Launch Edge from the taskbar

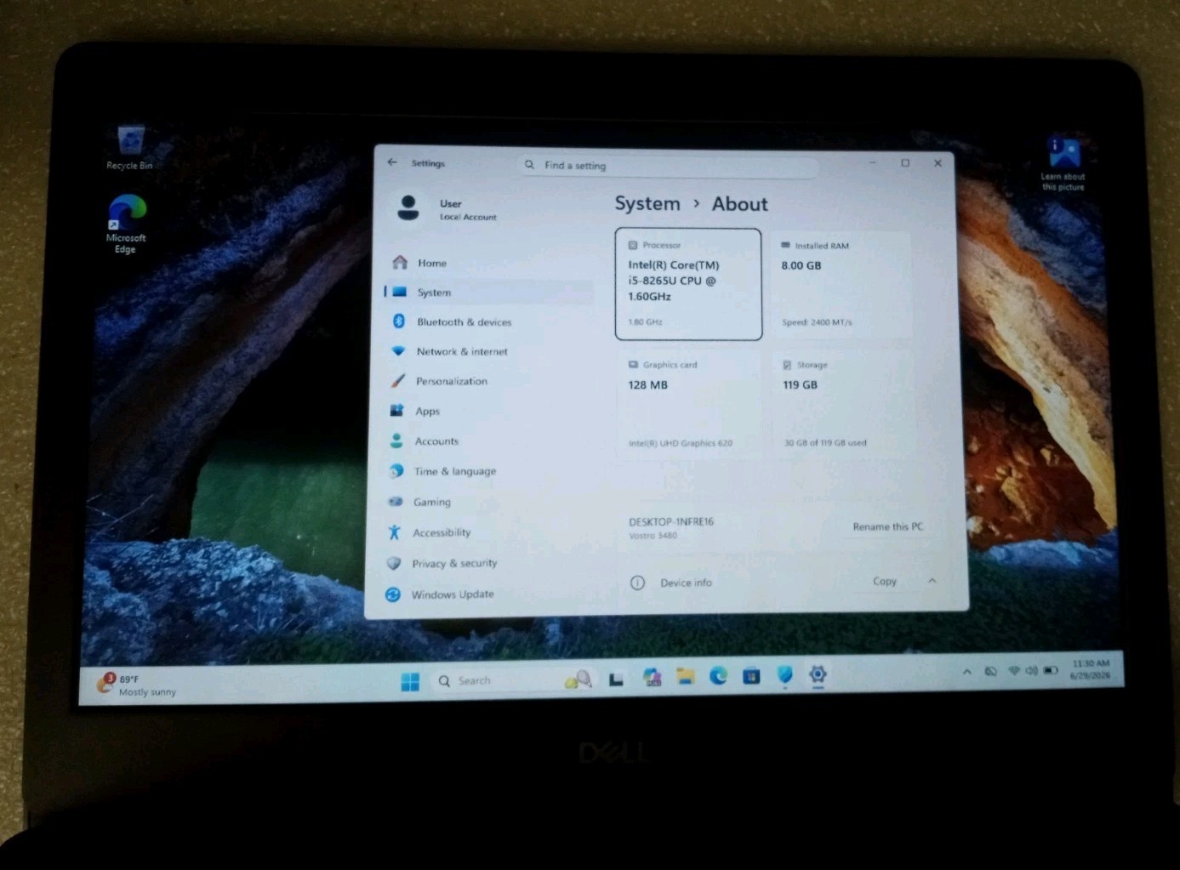click(718, 675)
